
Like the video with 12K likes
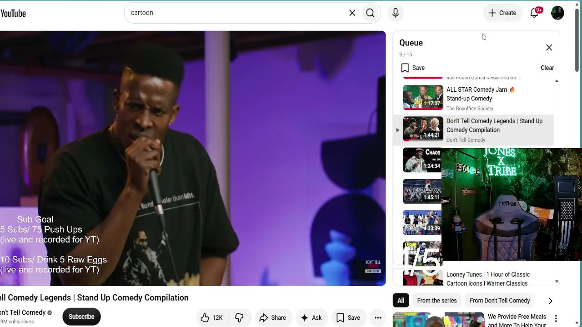pyautogui.click(x=212, y=317)
